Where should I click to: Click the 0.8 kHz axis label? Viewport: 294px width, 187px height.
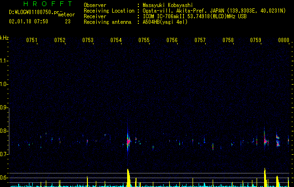point(4,131)
